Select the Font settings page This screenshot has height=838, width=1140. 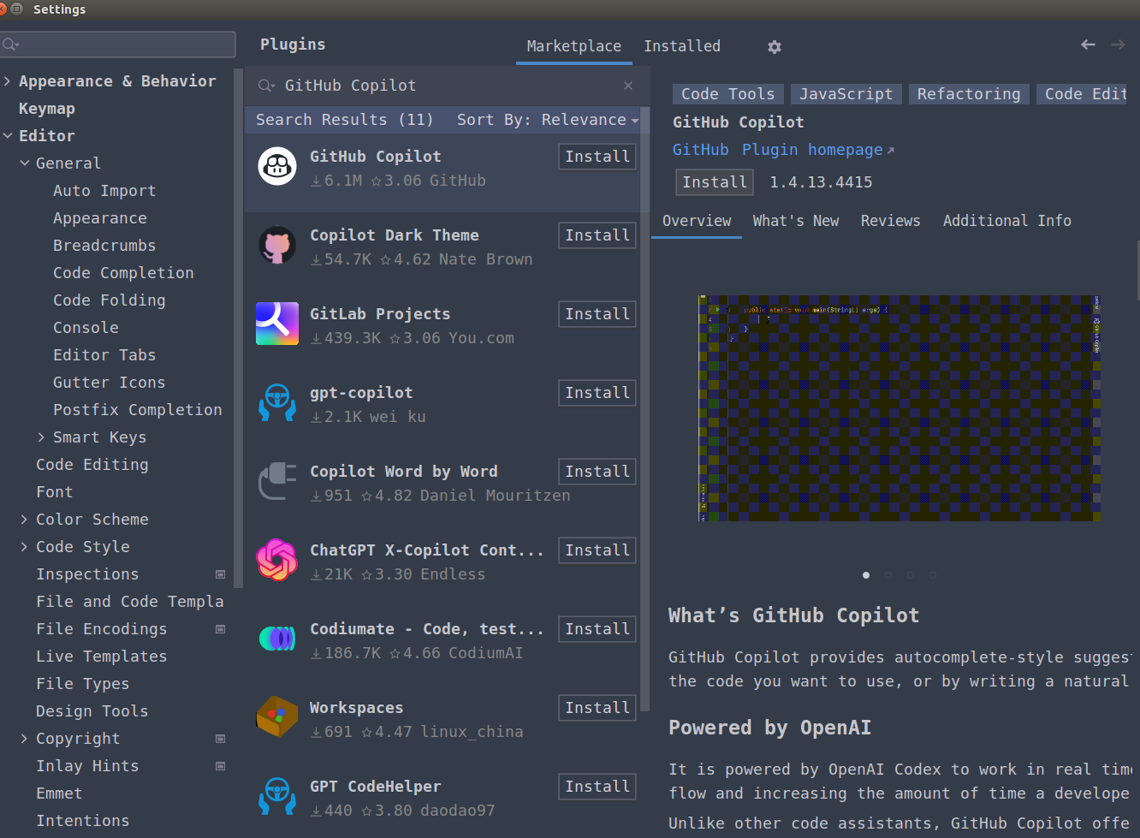[x=54, y=492]
